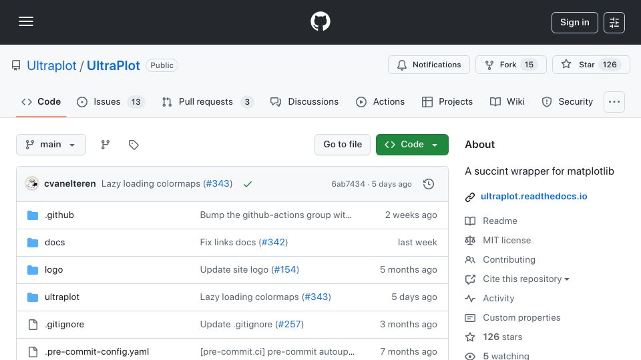Open the Discussions tab
The width and height of the screenshot is (641, 360).
[x=304, y=101]
